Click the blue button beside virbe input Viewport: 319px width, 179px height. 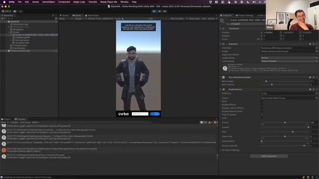click(x=155, y=114)
